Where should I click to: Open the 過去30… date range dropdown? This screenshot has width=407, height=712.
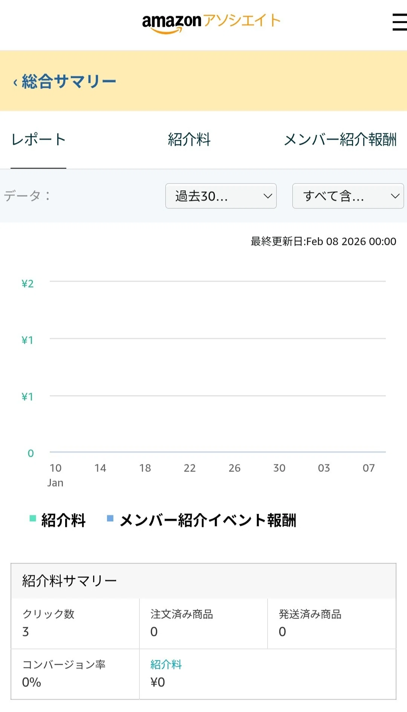point(221,196)
